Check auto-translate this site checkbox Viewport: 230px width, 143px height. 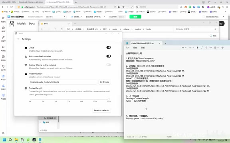pos(204,17)
